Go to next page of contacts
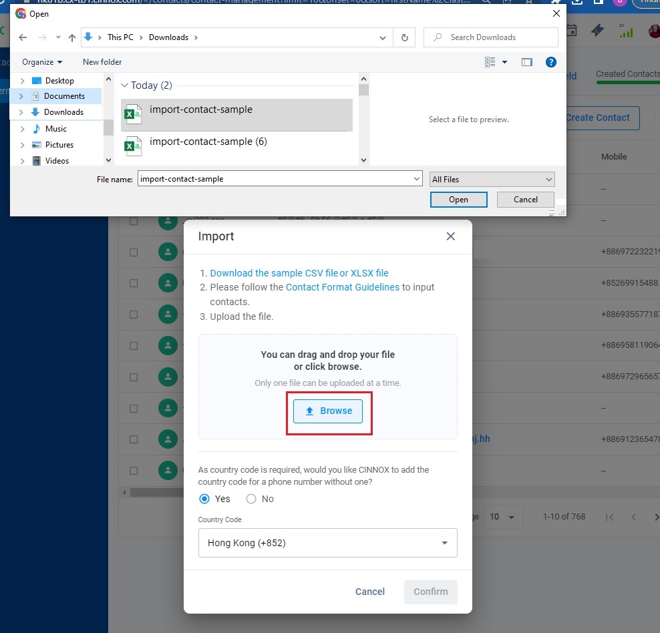 pyautogui.click(x=655, y=517)
